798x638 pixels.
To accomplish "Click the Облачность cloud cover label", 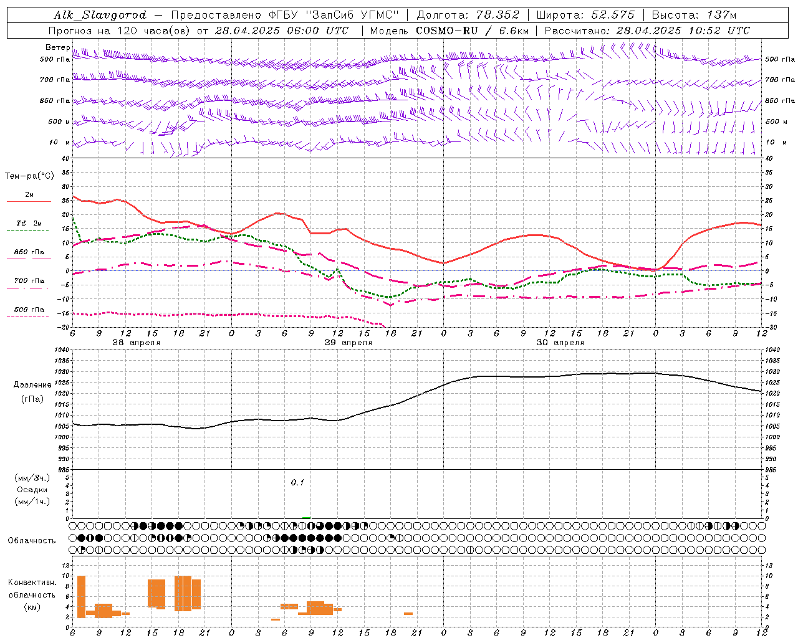I will [32, 540].
